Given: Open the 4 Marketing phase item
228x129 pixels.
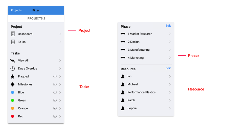Looking at the screenshot, I should [x=146, y=58].
